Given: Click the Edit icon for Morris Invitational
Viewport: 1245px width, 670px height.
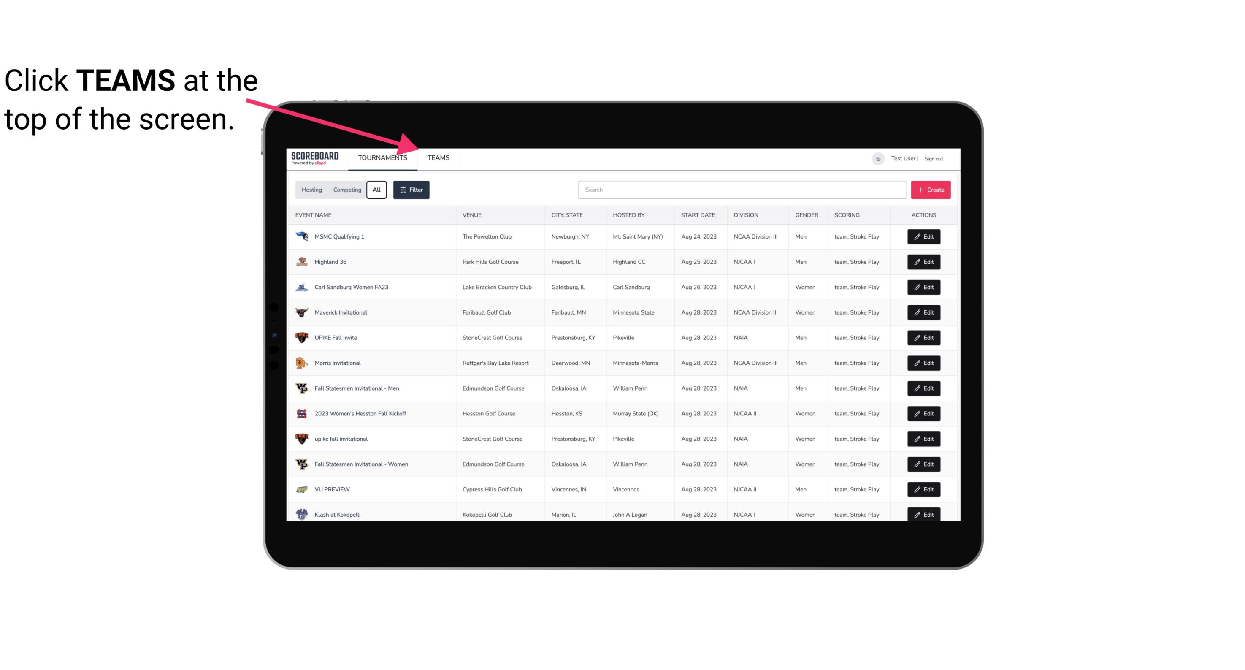Looking at the screenshot, I should (x=924, y=362).
